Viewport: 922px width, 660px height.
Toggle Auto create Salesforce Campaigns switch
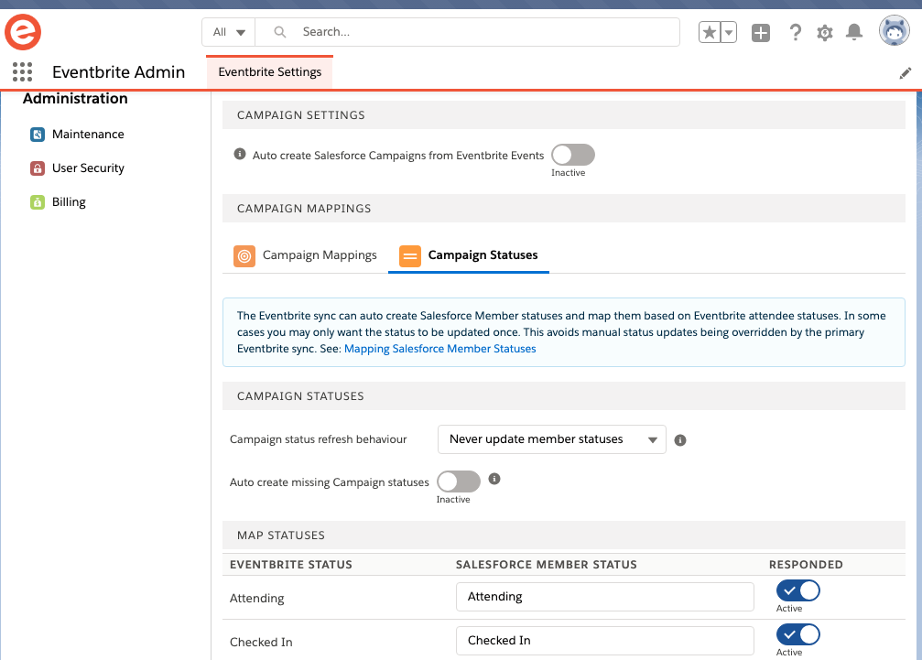tap(573, 155)
